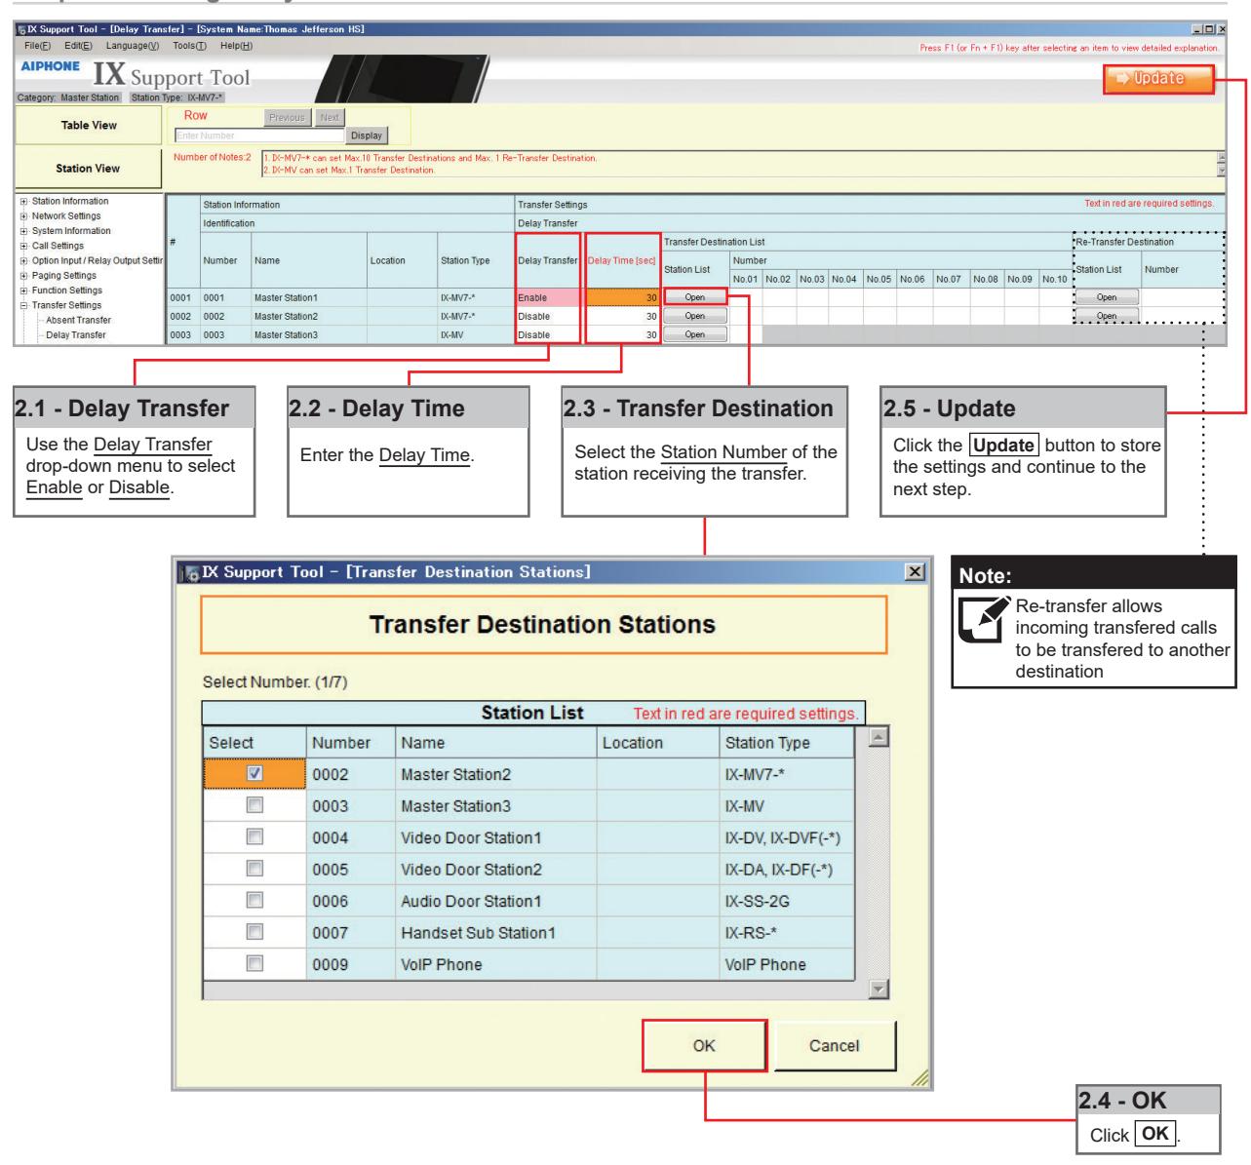
Task: Open Re-Transfer Station List for row 0001
Action: (x=1107, y=297)
